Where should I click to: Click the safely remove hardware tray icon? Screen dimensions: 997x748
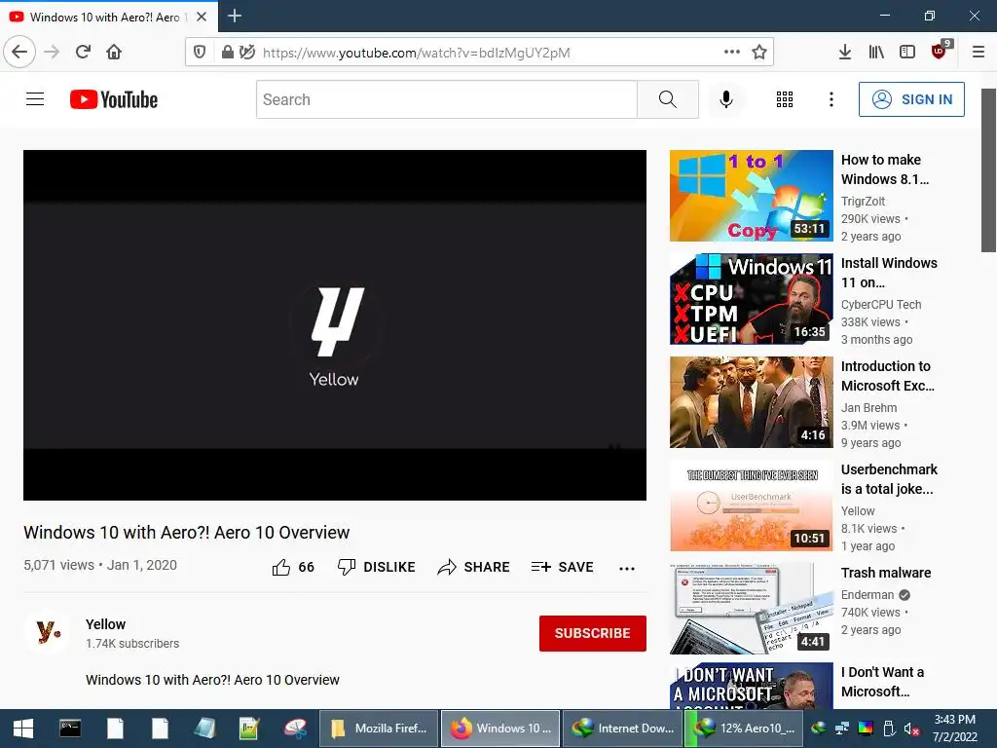point(889,729)
